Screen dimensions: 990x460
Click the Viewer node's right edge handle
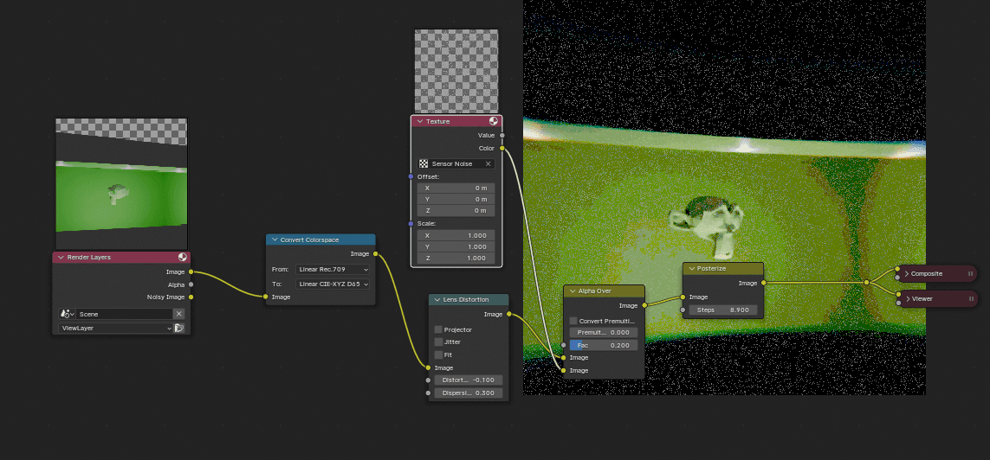click(970, 298)
